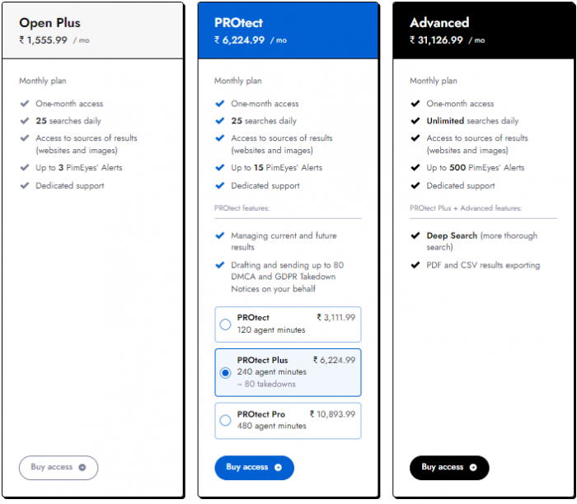
Task: Click the black checkmark beside Deep Search
Action: pyautogui.click(x=415, y=236)
